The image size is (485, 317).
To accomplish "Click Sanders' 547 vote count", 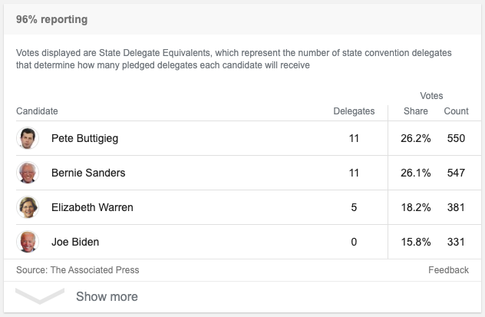I will coord(456,173).
